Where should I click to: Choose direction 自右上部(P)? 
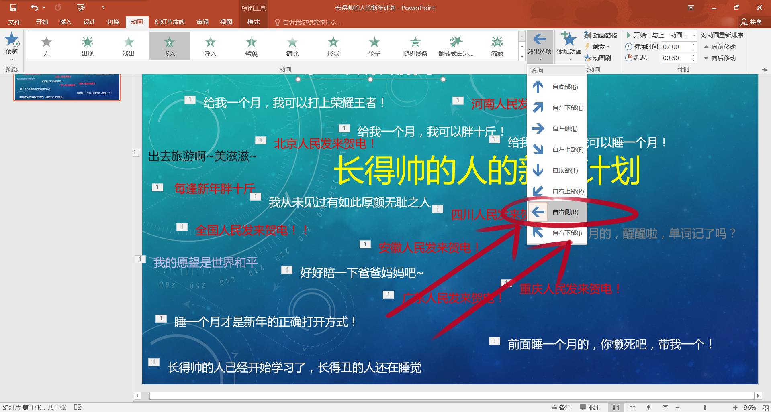point(557,191)
